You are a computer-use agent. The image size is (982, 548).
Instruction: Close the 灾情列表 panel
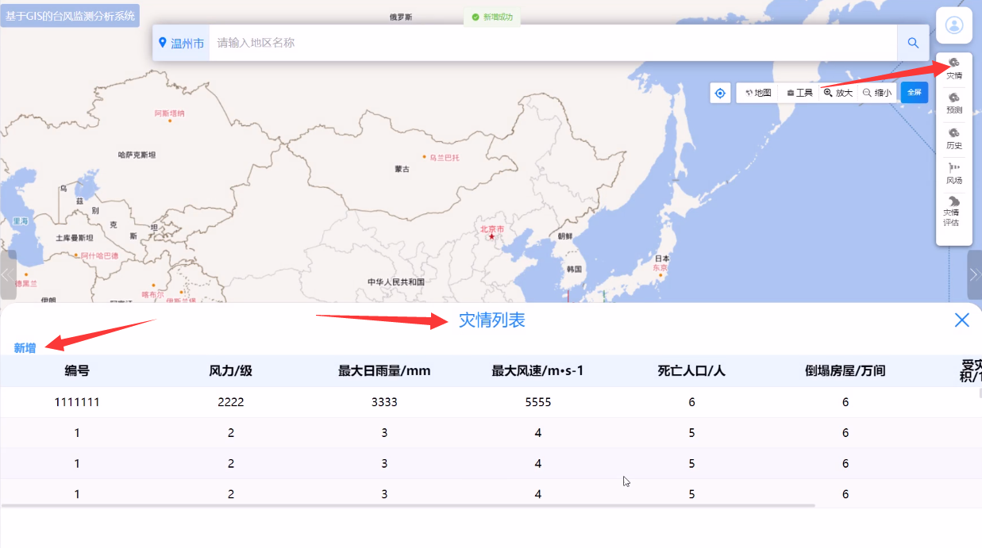[961, 320]
